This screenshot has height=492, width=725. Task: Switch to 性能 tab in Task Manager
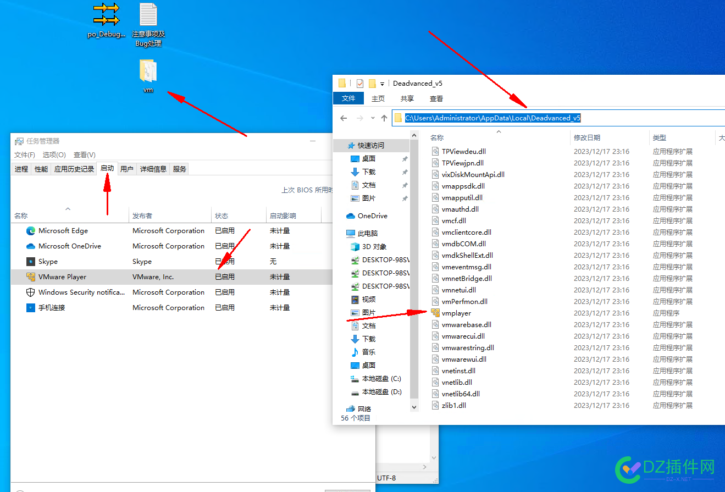(x=41, y=169)
